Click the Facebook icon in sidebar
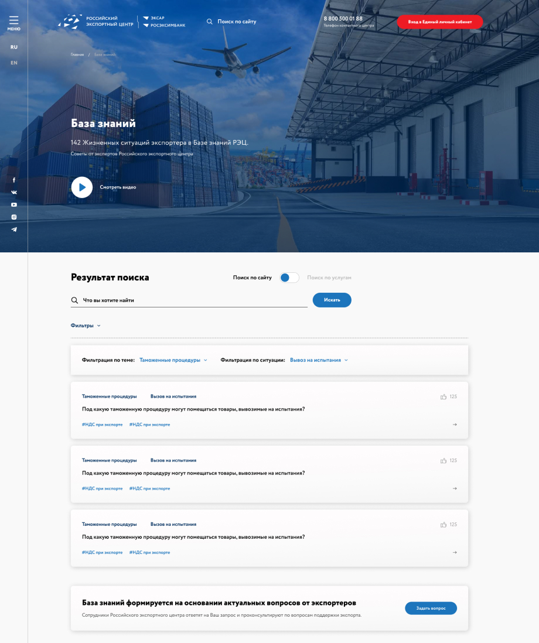This screenshot has height=643, width=539. point(14,180)
